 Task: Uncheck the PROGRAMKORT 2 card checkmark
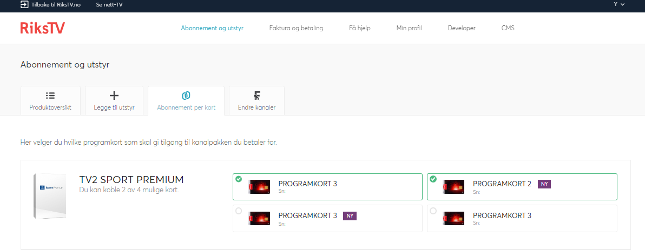pos(433,179)
